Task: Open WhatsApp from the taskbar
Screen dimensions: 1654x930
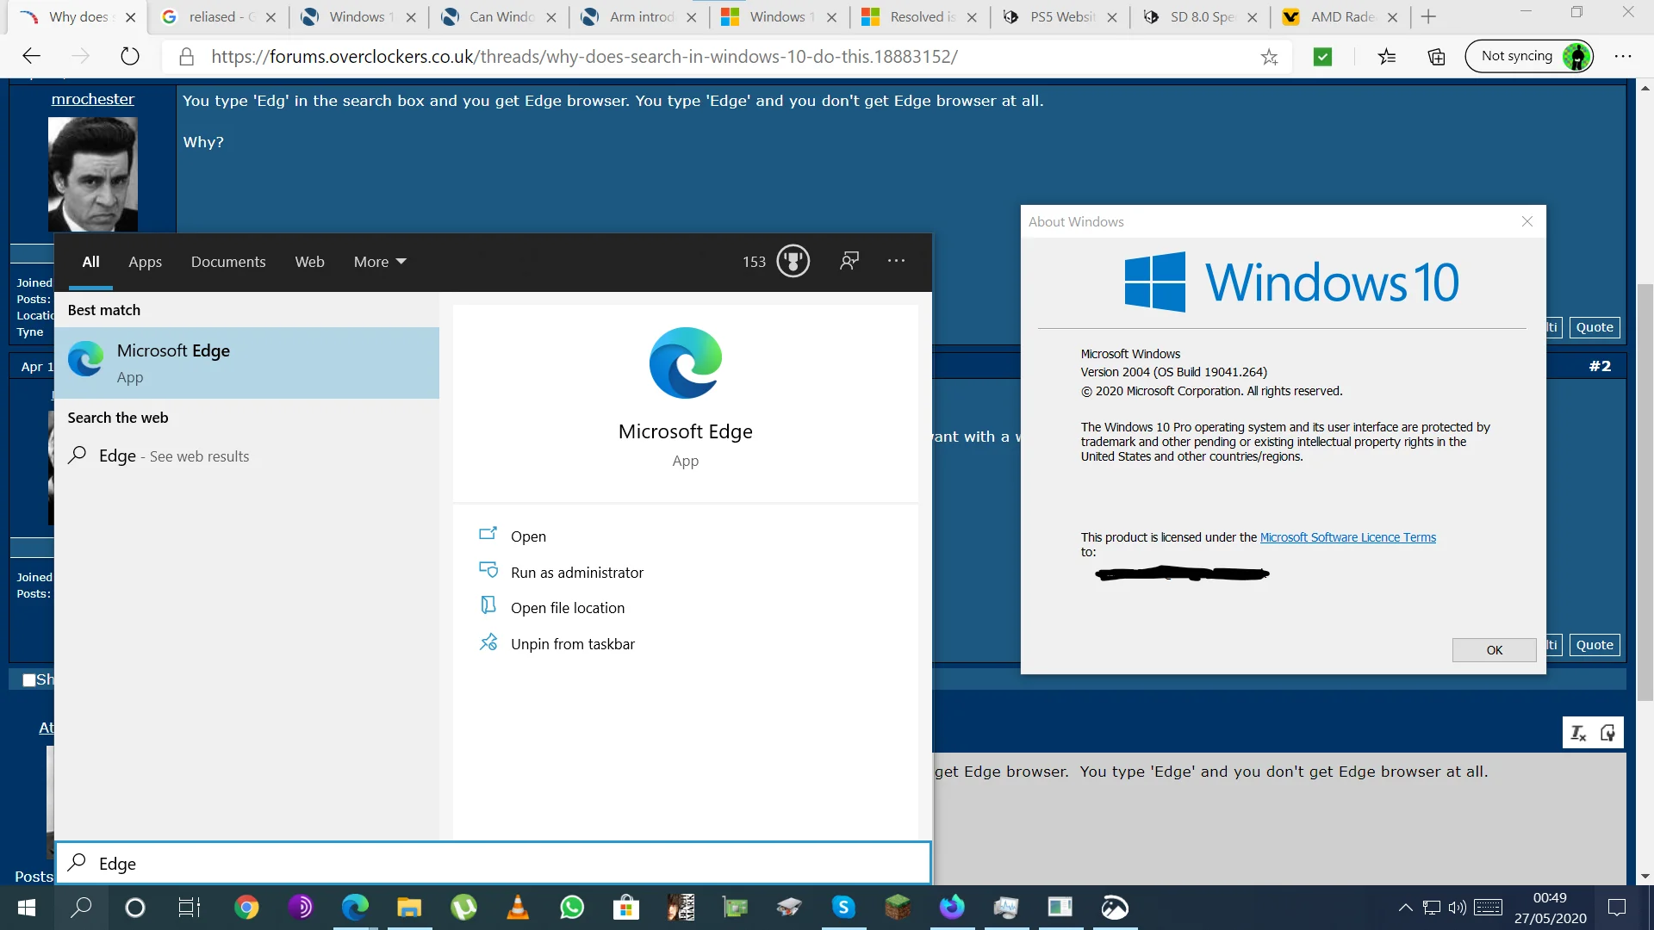Action: pos(572,908)
